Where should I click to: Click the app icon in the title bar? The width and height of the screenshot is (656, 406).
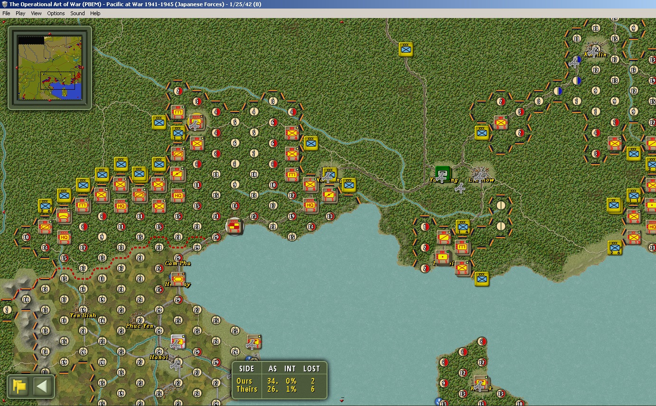tap(4, 4)
